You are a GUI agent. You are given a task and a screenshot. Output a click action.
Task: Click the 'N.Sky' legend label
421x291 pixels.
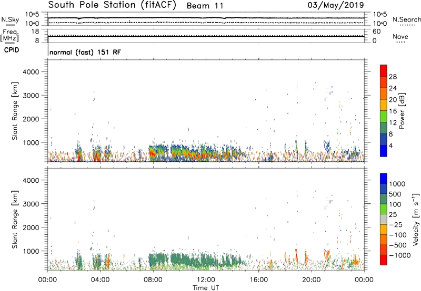pyautogui.click(x=10, y=19)
